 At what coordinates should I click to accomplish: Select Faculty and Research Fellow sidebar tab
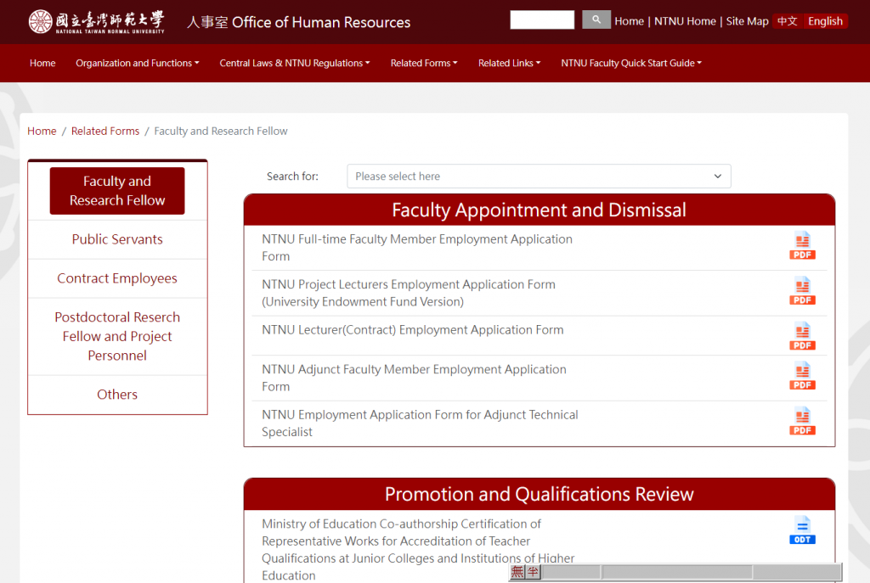[117, 191]
